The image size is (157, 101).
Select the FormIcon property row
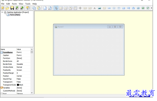(x=15, y=58)
